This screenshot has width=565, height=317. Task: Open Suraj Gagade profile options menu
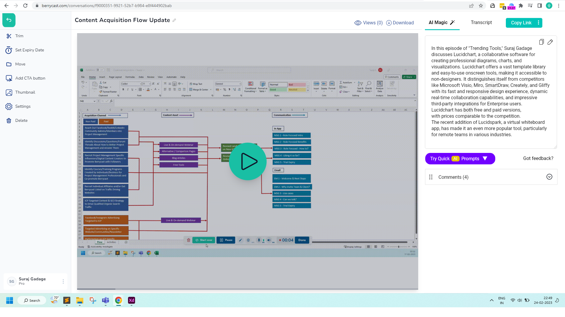click(63, 281)
